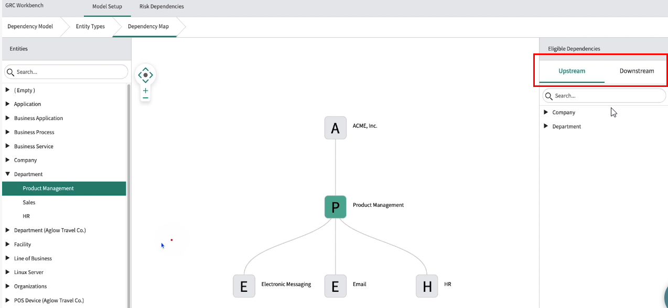Viewport: 668px width, 308px height.
Task: Zoom out with the minus icon
Action: click(145, 98)
